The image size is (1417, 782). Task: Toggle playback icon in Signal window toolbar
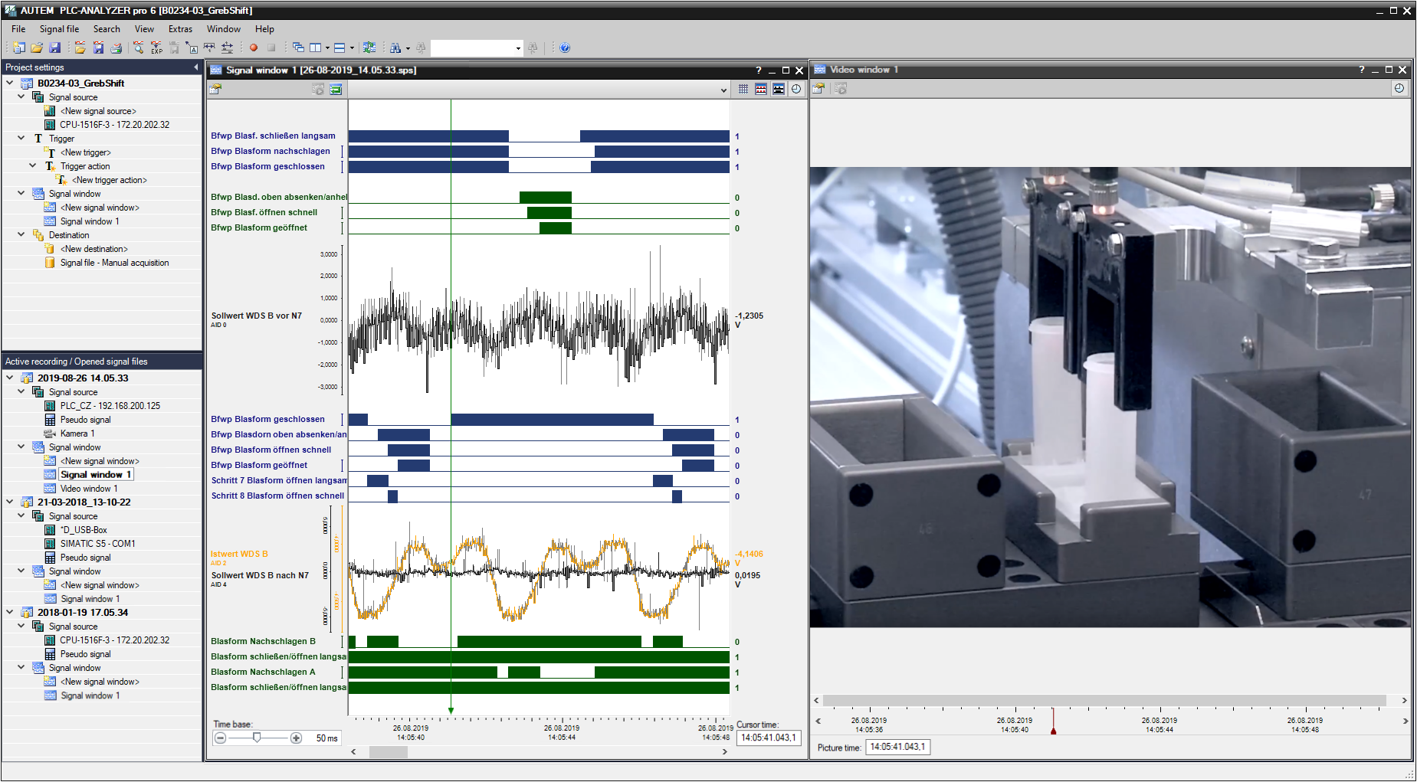point(317,89)
